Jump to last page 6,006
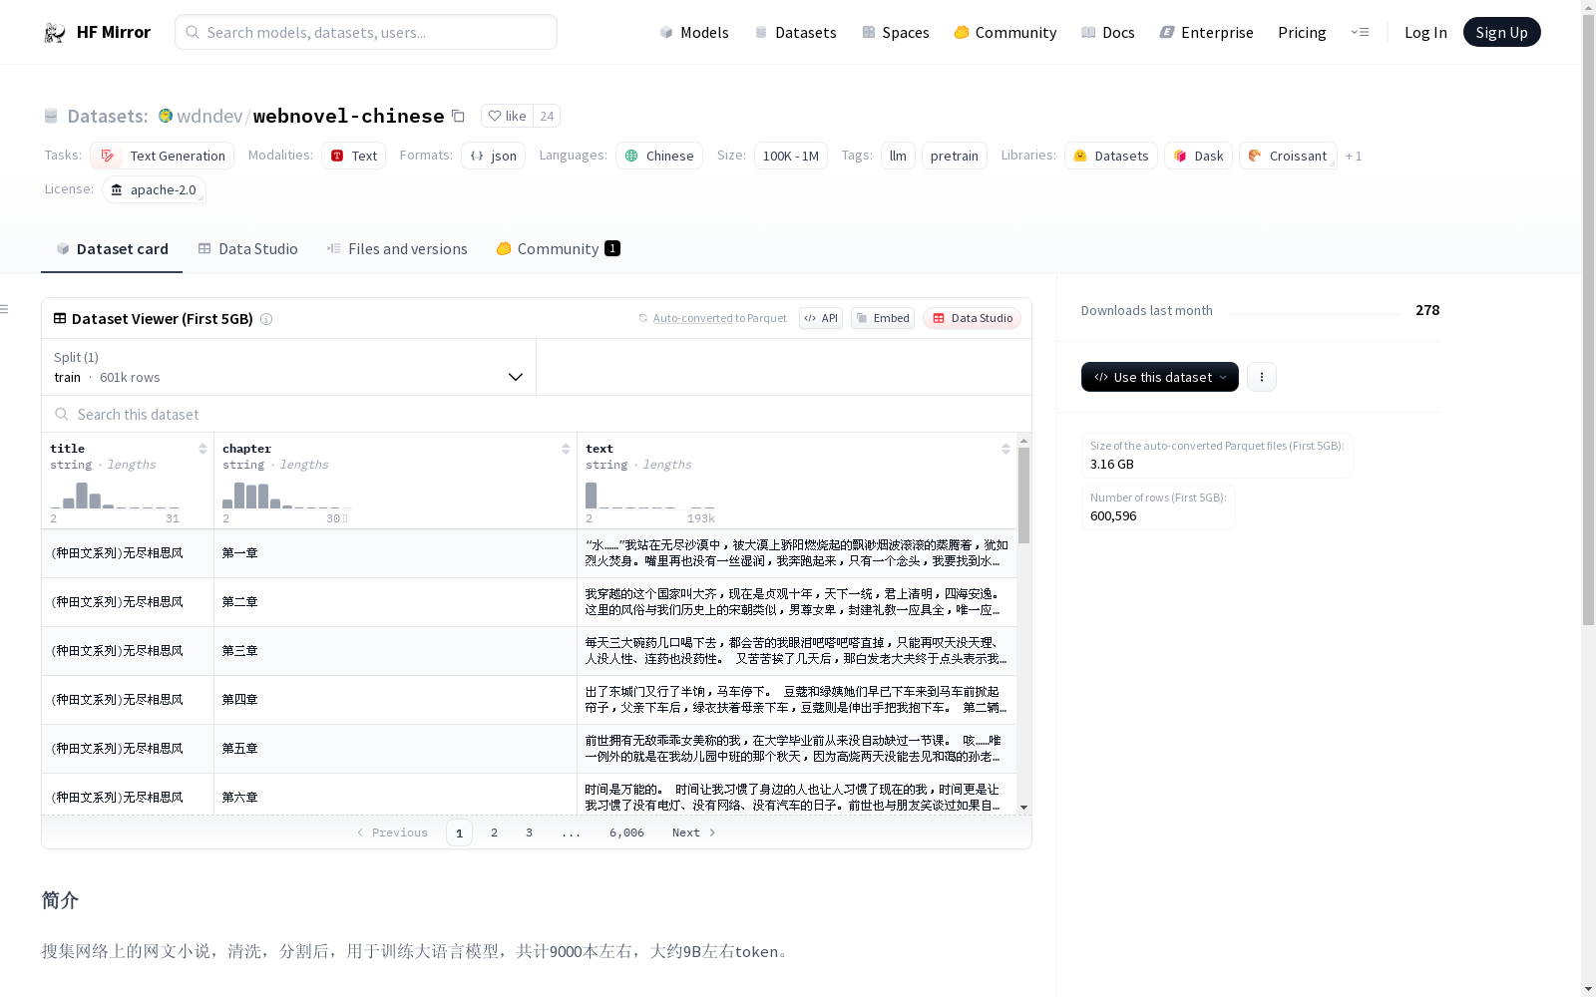The height and width of the screenshot is (997, 1596). tap(626, 832)
